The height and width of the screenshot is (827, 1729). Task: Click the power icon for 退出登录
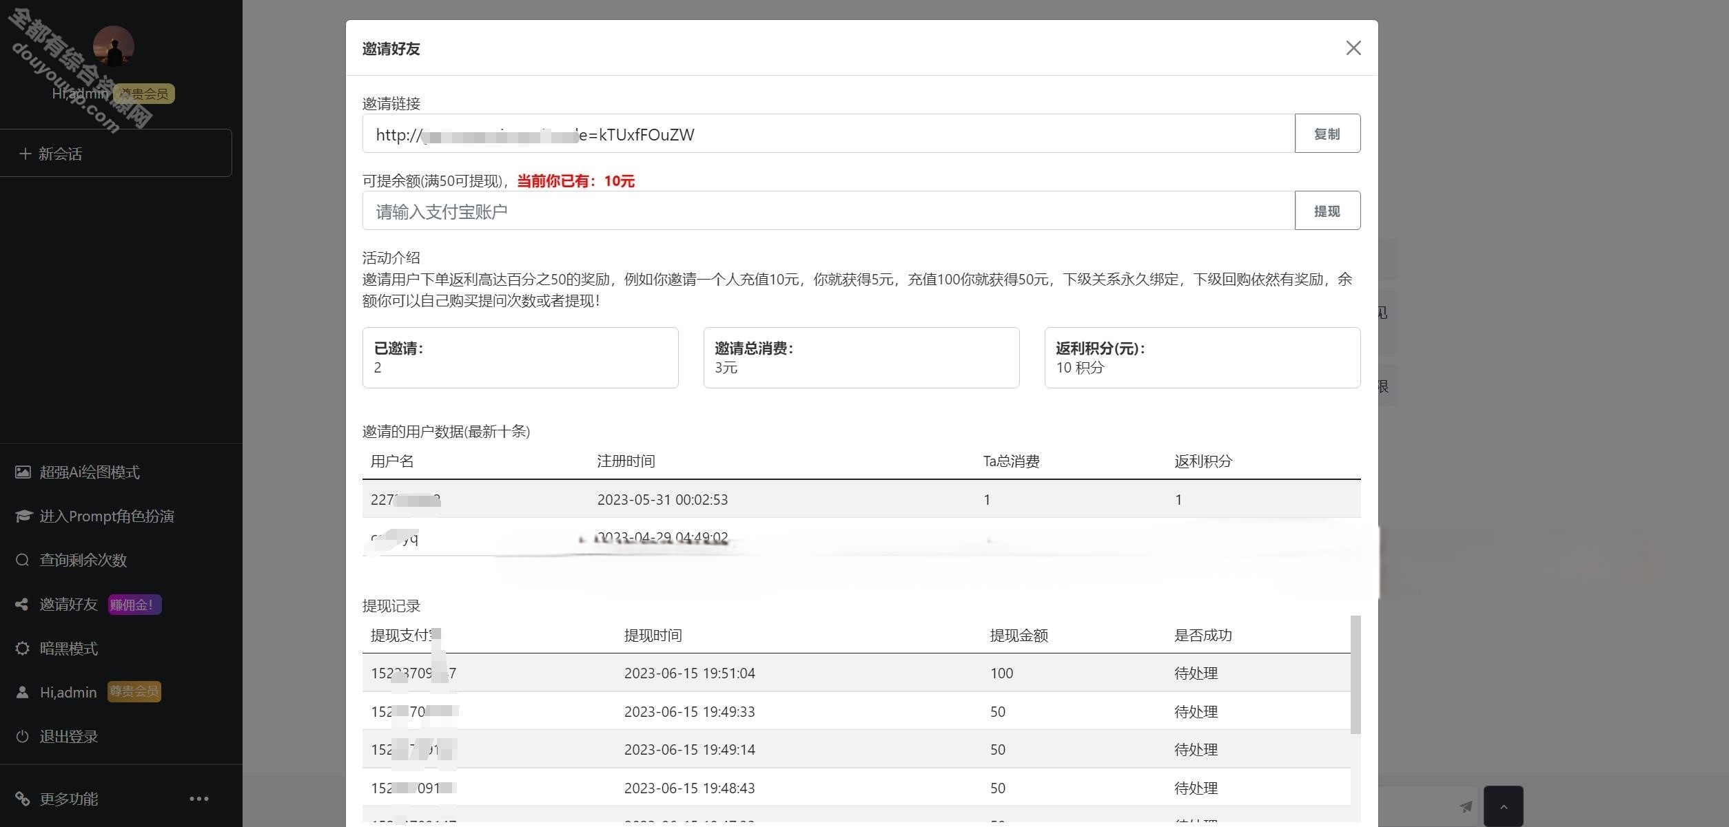22,736
